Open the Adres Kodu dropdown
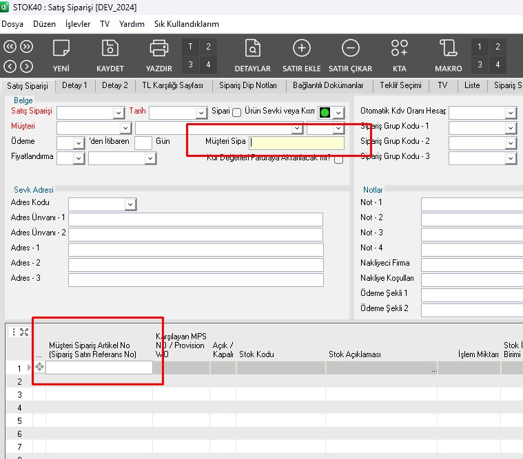The image size is (523, 459). (x=130, y=204)
